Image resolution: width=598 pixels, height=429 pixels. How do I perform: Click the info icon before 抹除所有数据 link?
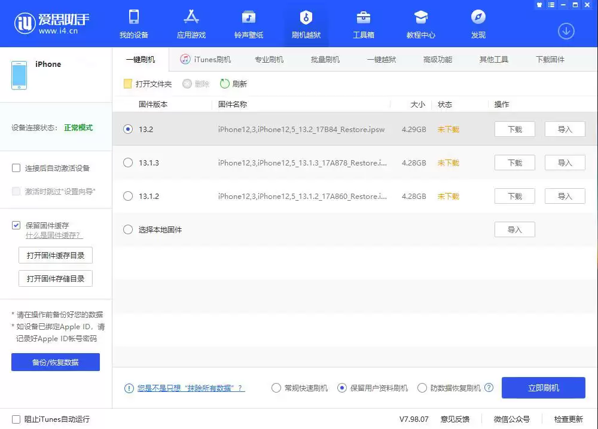tap(129, 388)
